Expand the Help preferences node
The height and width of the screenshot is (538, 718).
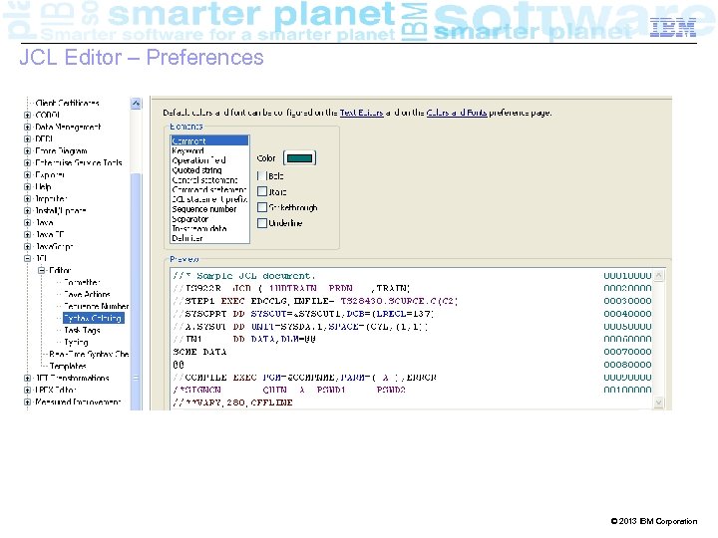click(x=28, y=186)
